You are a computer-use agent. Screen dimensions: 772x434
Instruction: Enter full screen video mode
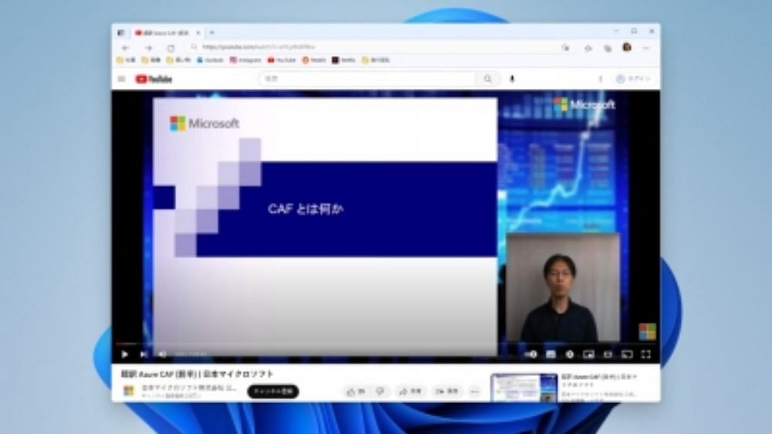[x=646, y=354]
